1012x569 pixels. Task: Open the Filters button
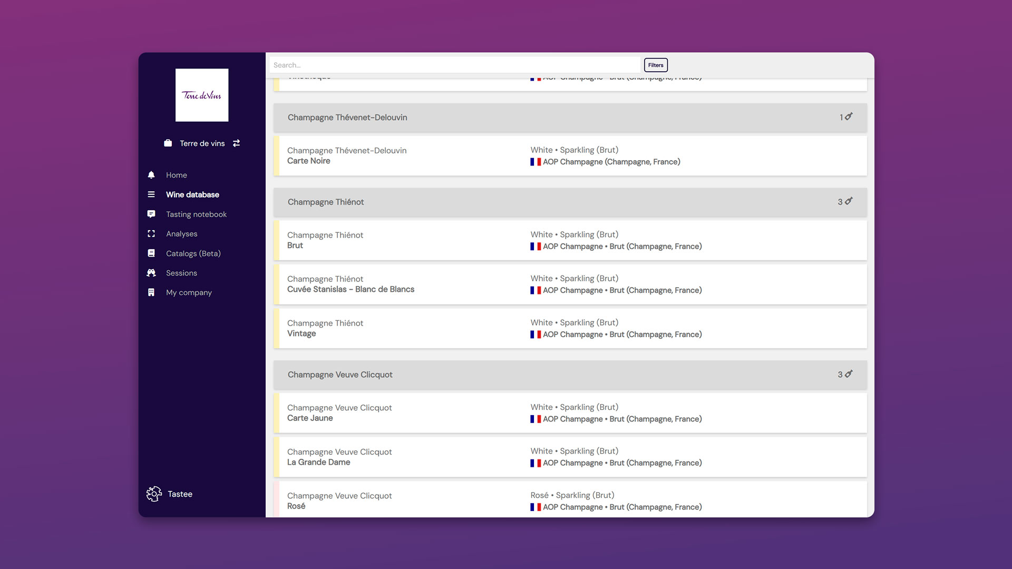click(x=656, y=65)
